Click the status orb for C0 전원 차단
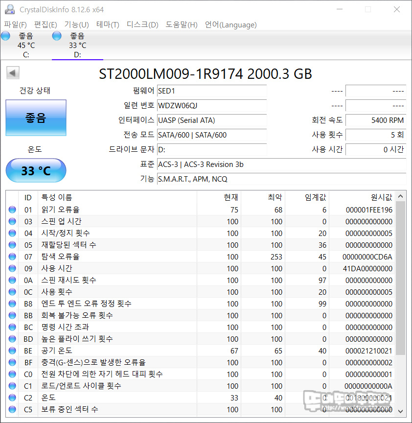The height and width of the screenshot is (423, 412). pyautogui.click(x=12, y=374)
